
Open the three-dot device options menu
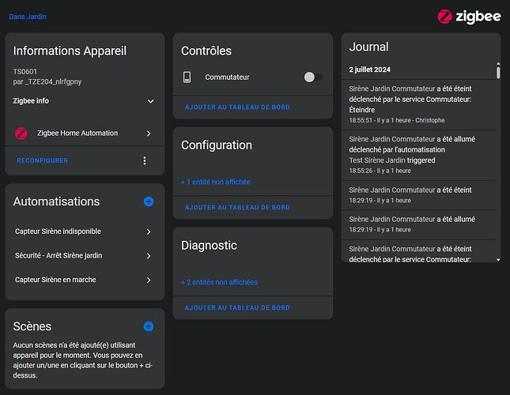point(144,161)
